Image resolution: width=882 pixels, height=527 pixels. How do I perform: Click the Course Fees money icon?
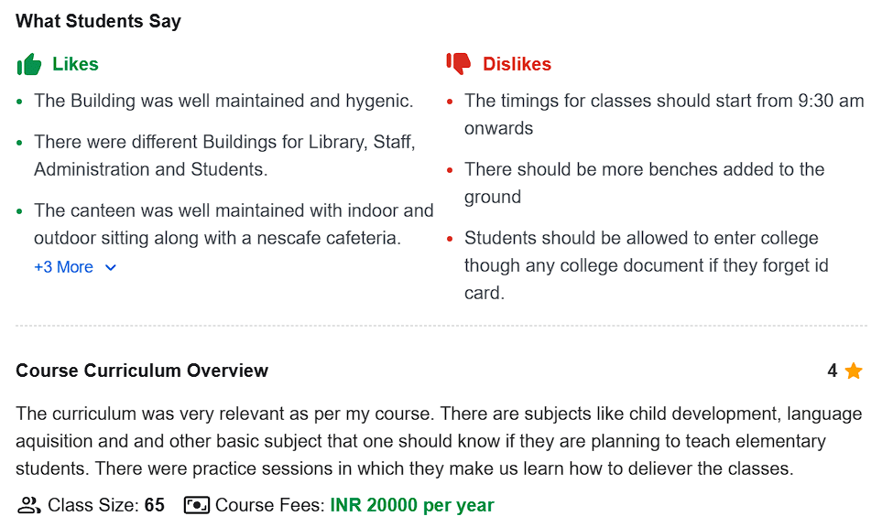pyautogui.click(x=197, y=505)
